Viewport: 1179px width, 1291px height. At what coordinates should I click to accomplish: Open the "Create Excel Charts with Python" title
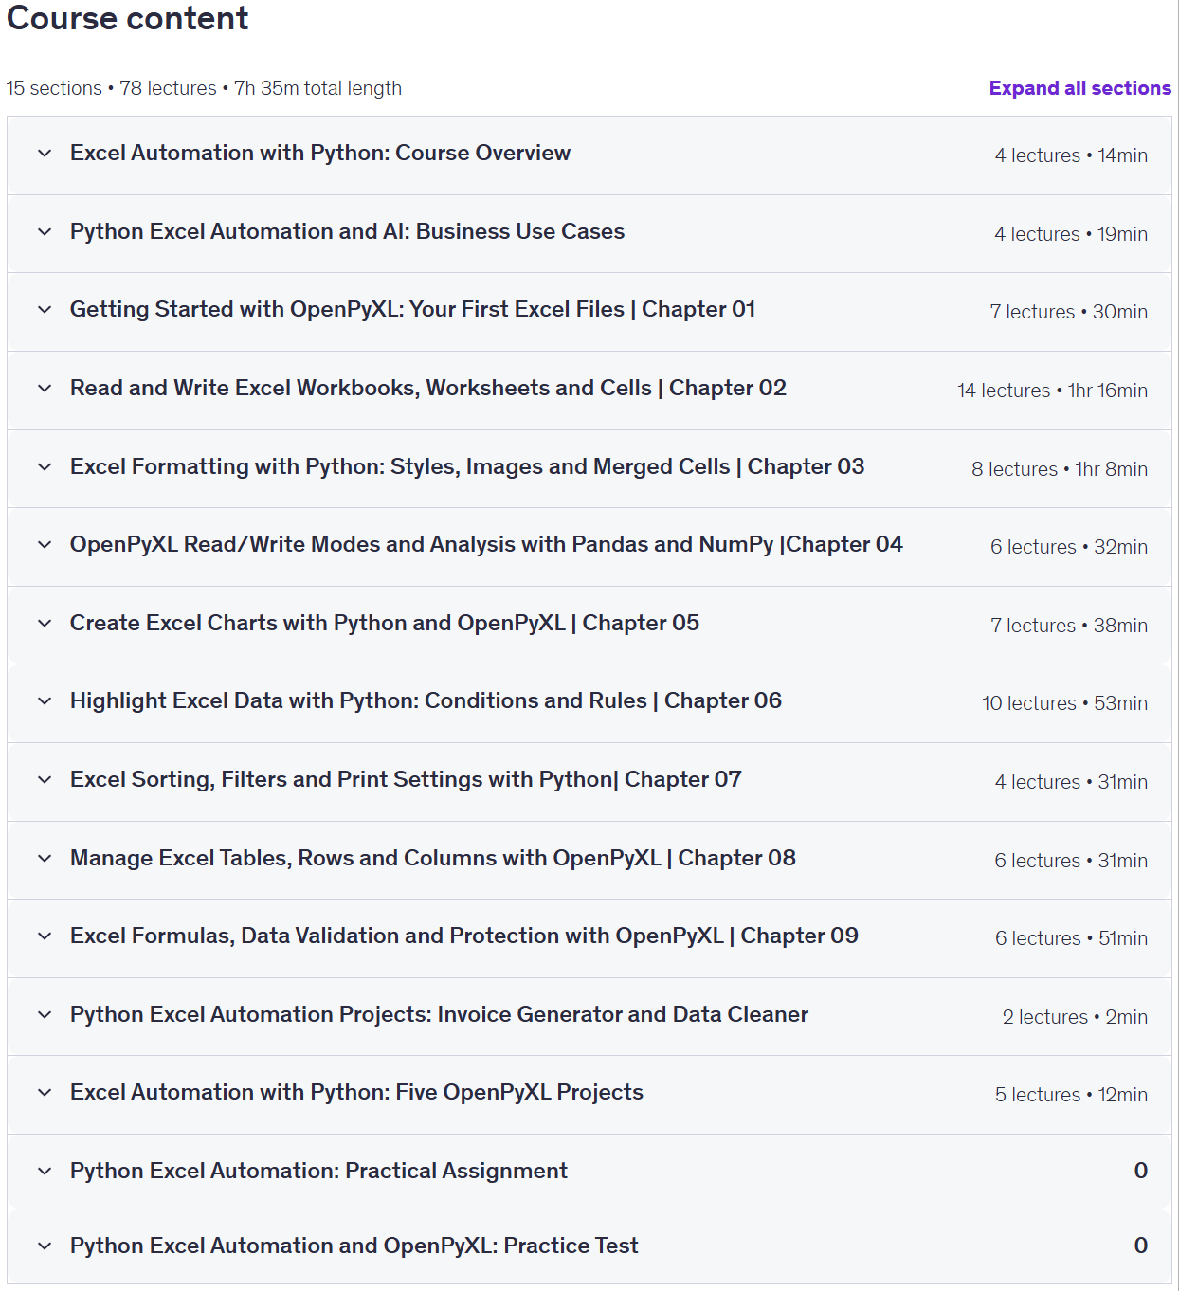(x=385, y=624)
